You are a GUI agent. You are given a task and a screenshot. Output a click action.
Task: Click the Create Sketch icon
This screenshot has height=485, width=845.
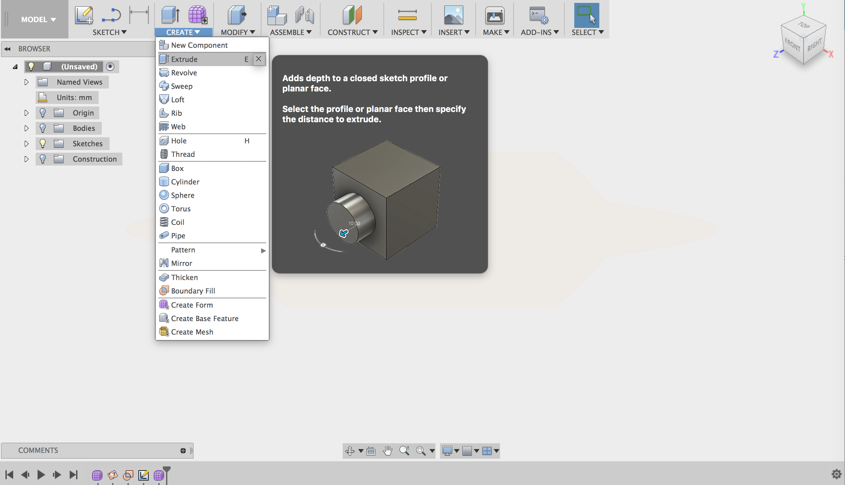click(x=84, y=15)
